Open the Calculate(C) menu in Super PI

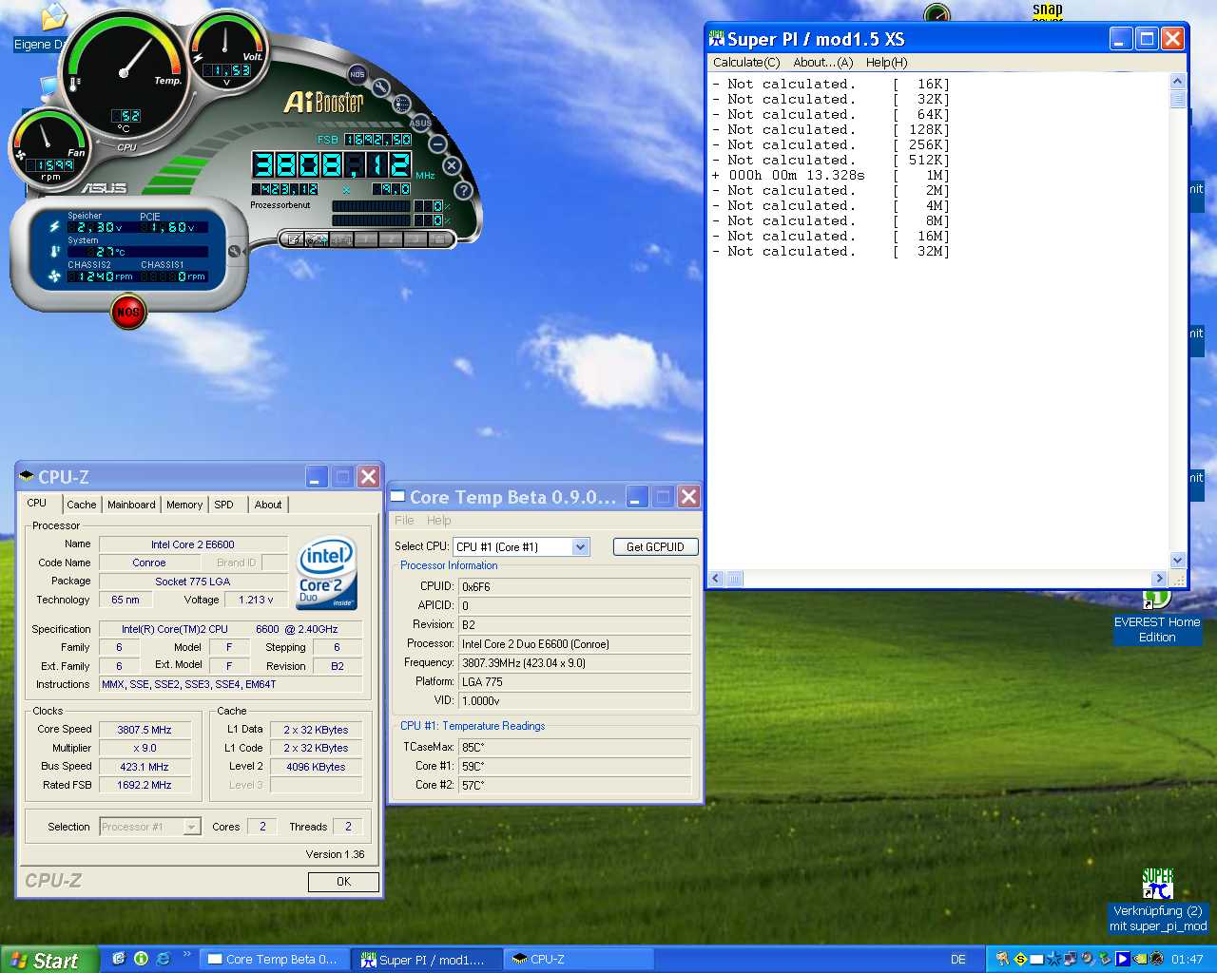pyautogui.click(x=746, y=63)
